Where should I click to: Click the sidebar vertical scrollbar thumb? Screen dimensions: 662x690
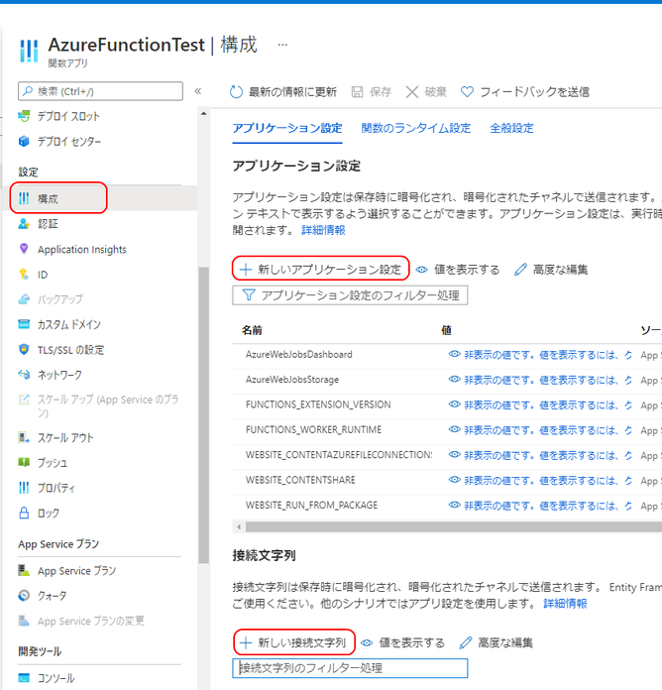click(204, 415)
